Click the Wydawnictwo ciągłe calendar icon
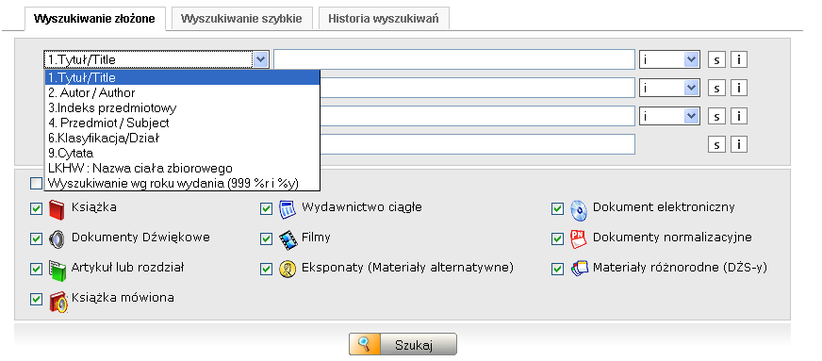 (x=288, y=209)
